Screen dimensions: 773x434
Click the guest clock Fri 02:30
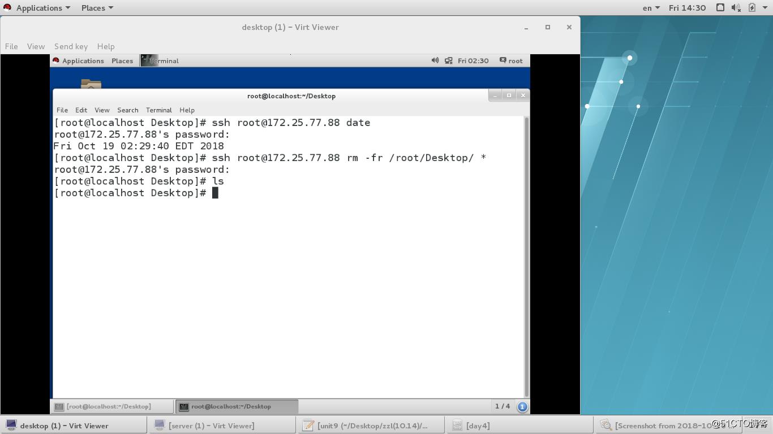point(473,60)
